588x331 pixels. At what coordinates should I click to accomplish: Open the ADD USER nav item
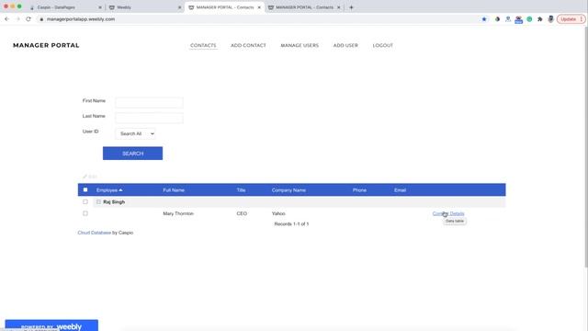(x=345, y=45)
